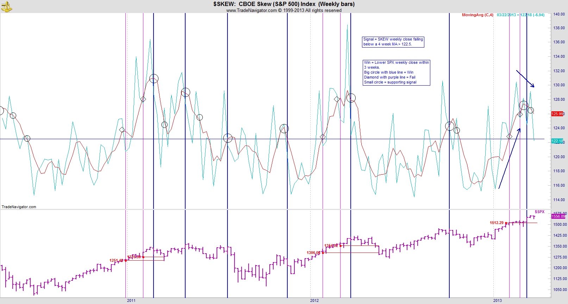Screen dimensions: 568x304
Task: Click the 1275.00 SPX axis label
Action: (x=560, y=257)
